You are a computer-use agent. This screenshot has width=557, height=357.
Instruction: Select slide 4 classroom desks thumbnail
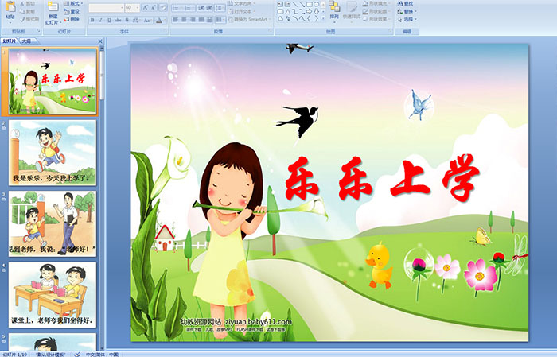pos(53,294)
